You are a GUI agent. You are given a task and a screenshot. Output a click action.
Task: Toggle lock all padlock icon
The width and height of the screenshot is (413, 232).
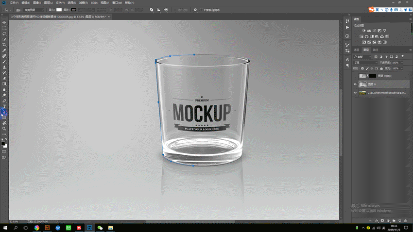pyautogui.click(x=381, y=68)
